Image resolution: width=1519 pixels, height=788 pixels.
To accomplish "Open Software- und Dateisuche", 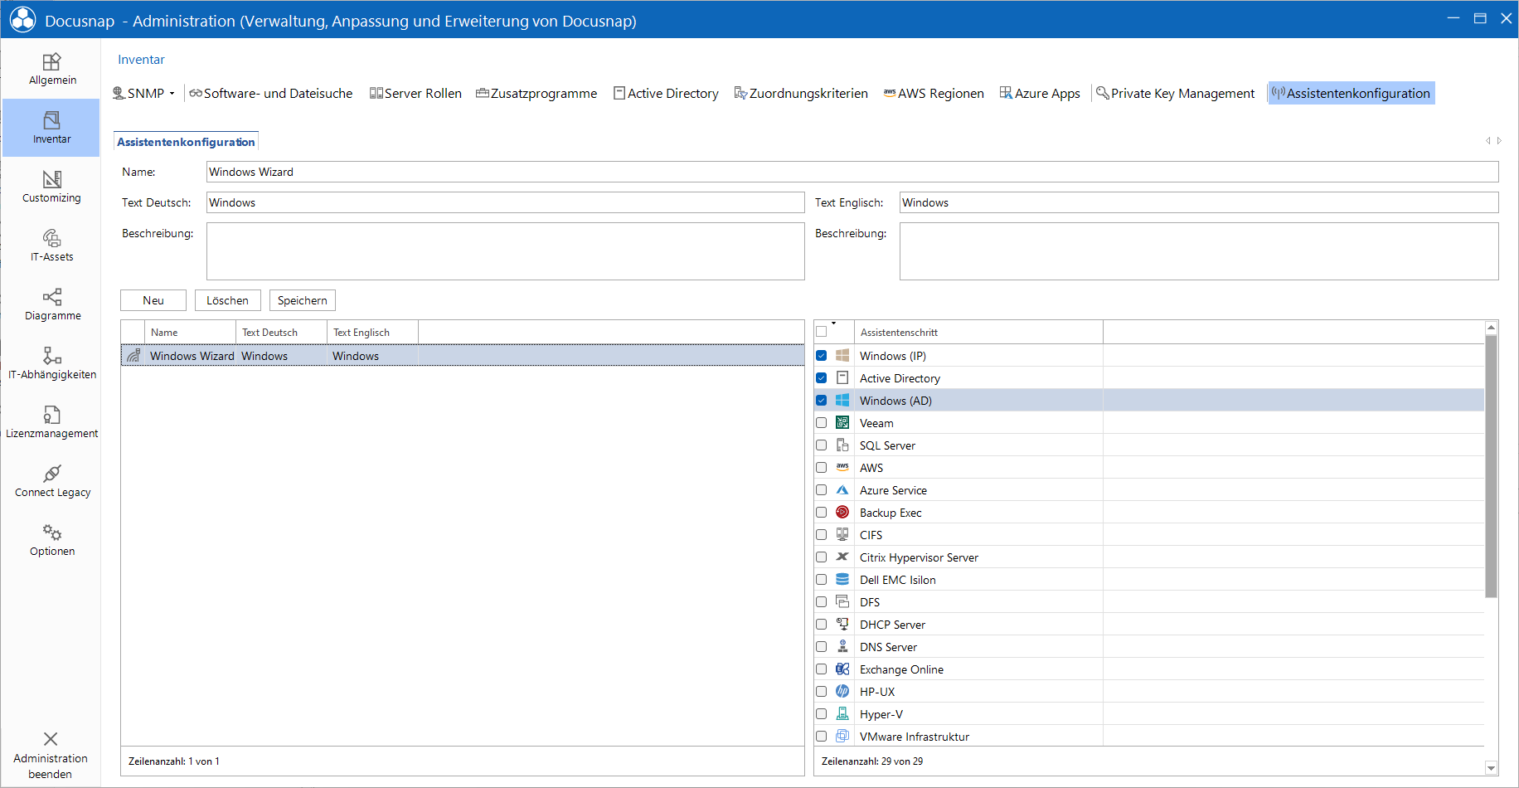I will pyautogui.click(x=271, y=94).
